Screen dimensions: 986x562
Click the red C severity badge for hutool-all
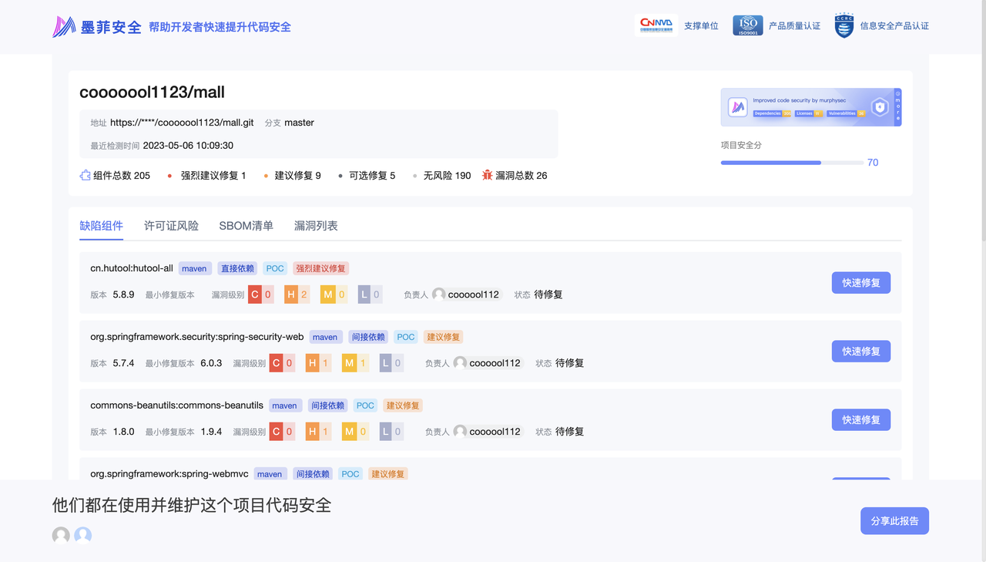coord(255,294)
